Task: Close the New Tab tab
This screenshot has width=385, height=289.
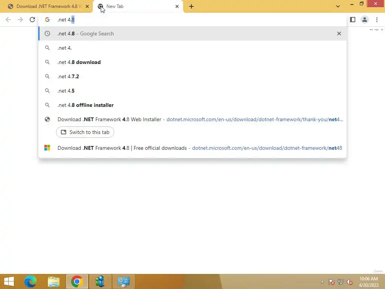Action: 177,6
